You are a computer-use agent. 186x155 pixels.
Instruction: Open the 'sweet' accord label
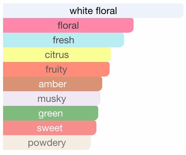pyautogui.click(x=50, y=128)
